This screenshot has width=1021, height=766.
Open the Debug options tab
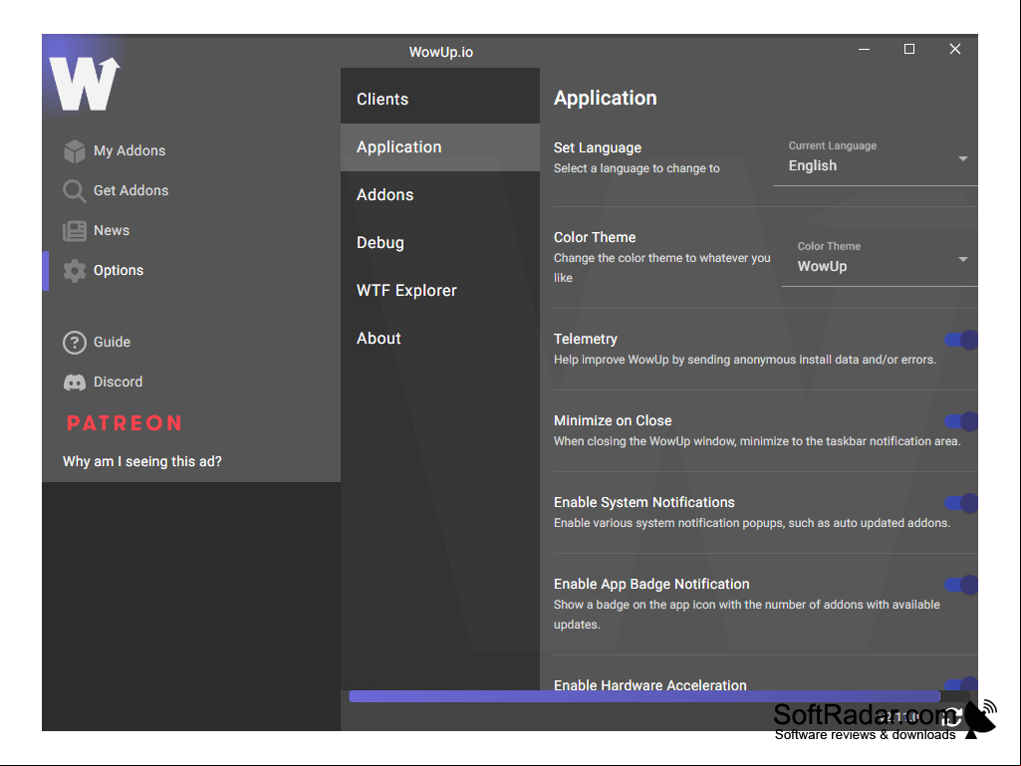click(440, 242)
